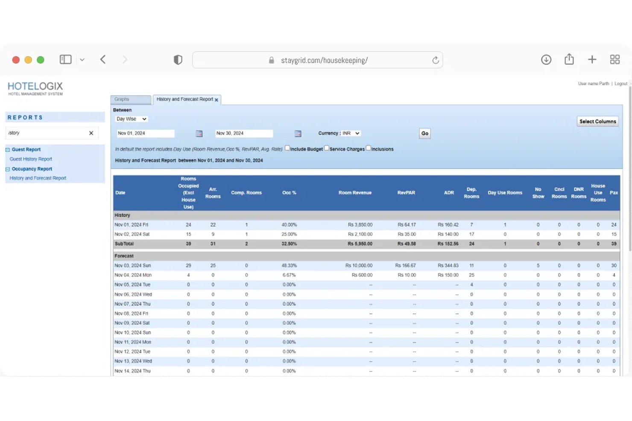
Task: Check the Inclusions checkbox
Action: pyautogui.click(x=369, y=148)
